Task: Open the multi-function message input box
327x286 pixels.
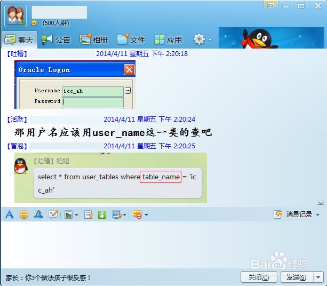Action: pos(53,215)
